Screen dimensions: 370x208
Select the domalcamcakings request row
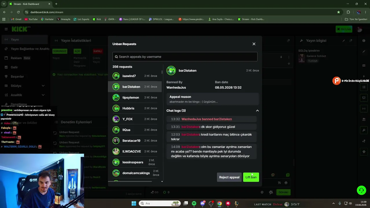pos(135,173)
